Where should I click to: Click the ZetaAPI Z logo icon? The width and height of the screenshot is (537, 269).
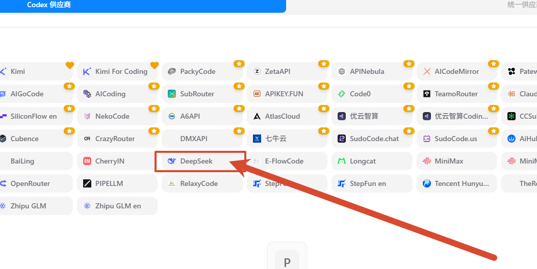257,71
